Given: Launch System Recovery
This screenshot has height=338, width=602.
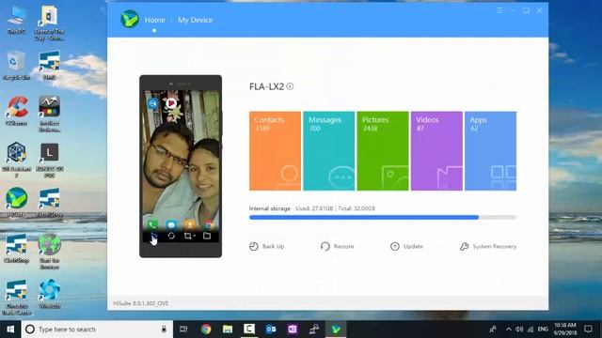Looking at the screenshot, I should (488, 246).
